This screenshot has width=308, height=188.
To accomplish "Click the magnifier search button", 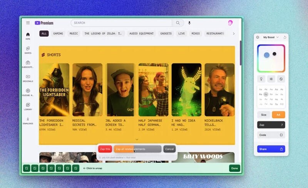I will 178,23.
